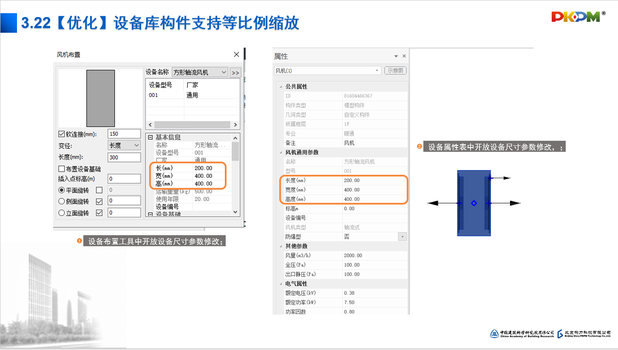Open the 变径 dropdown showing 长度
Screen dimensions: 618x350
click(x=125, y=145)
